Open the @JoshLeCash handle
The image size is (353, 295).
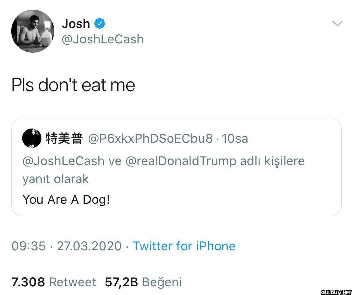coord(102,39)
